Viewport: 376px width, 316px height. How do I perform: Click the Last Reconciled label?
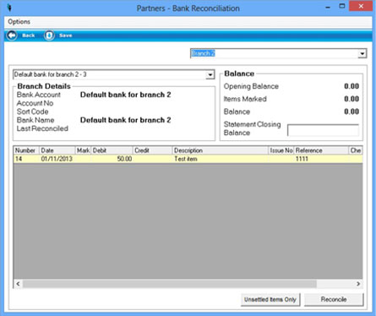[x=42, y=128]
